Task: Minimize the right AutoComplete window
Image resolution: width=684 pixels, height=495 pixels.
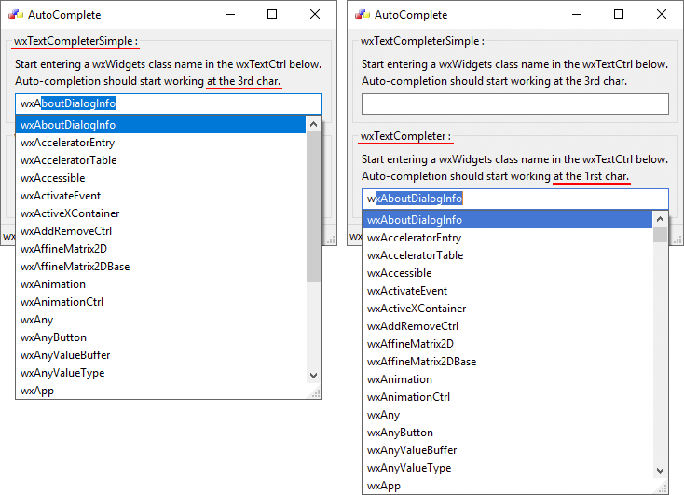Action: 576,14
